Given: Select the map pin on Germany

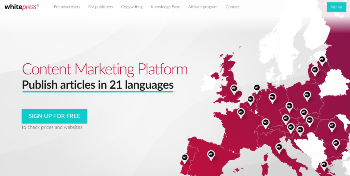Looking at the screenshot, I should pos(272,98).
